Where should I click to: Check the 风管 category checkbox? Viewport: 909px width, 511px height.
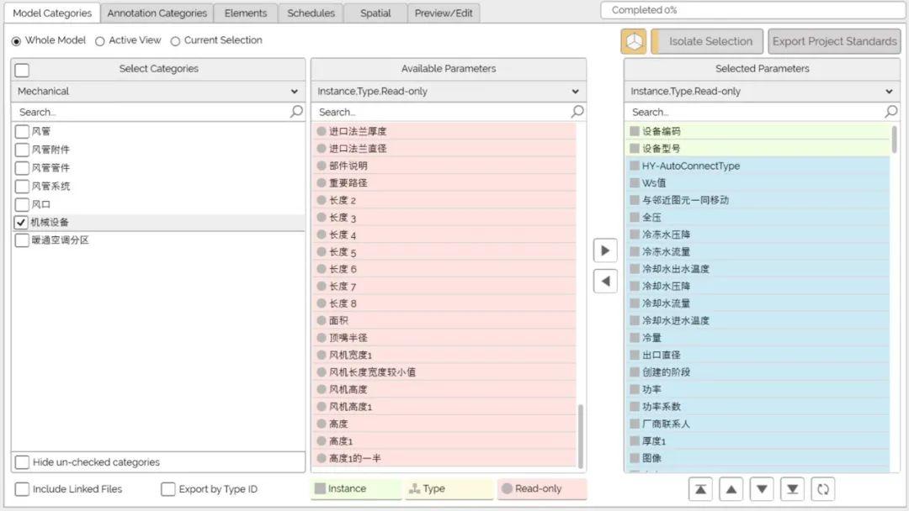(21, 131)
